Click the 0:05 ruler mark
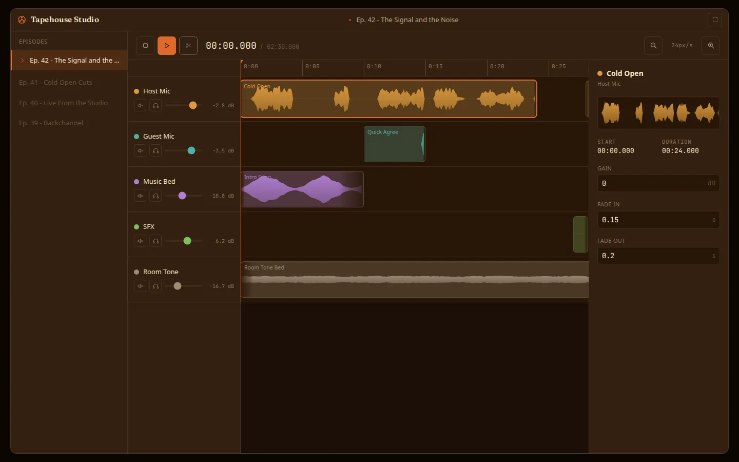This screenshot has width=739, height=462. pos(312,67)
